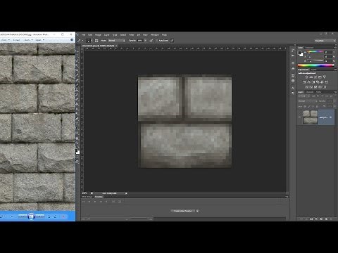Open the brush preset picker
Image resolution: width=338 pixels, height=253 pixels.
89,41
